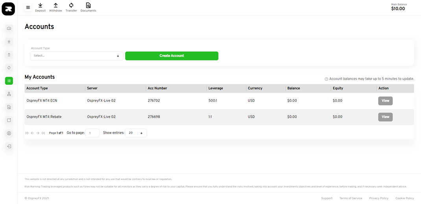The image size is (421, 204).
Task: Click the sidebar logout icon
Action: tap(9, 146)
